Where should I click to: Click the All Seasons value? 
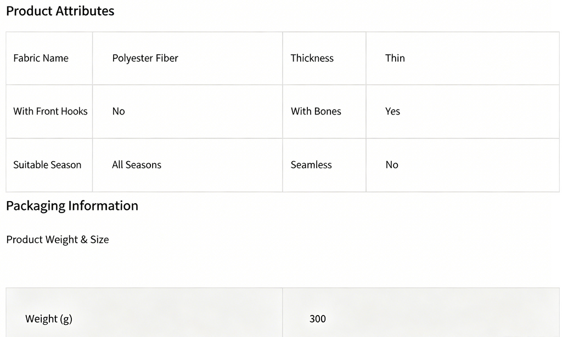pyautogui.click(x=137, y=164)
